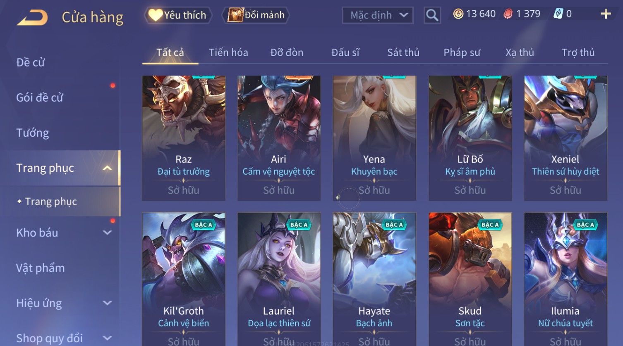Click the gold coin balance icon
The height and width of the screenshot is (346, 623).
[x=458, y=14]
